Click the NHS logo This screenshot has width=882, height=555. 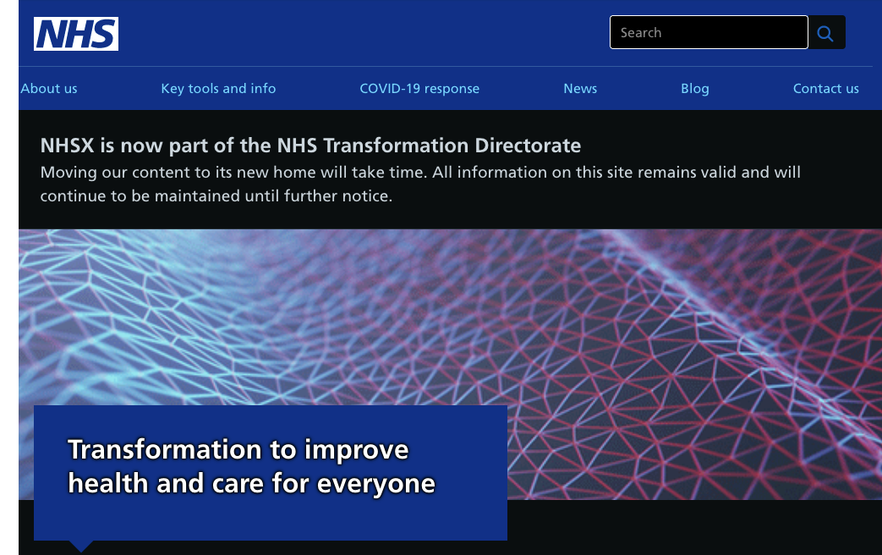(x=76, y=34)
